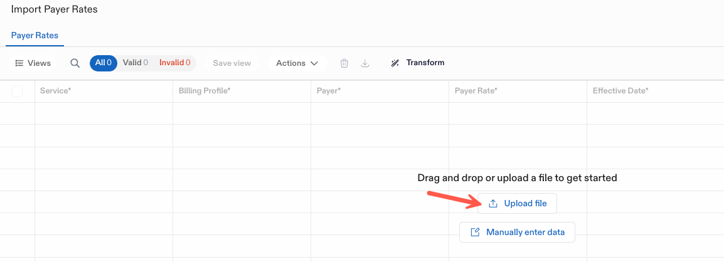Click the upload icon in Upload file
724x262 pixels.
492,204
